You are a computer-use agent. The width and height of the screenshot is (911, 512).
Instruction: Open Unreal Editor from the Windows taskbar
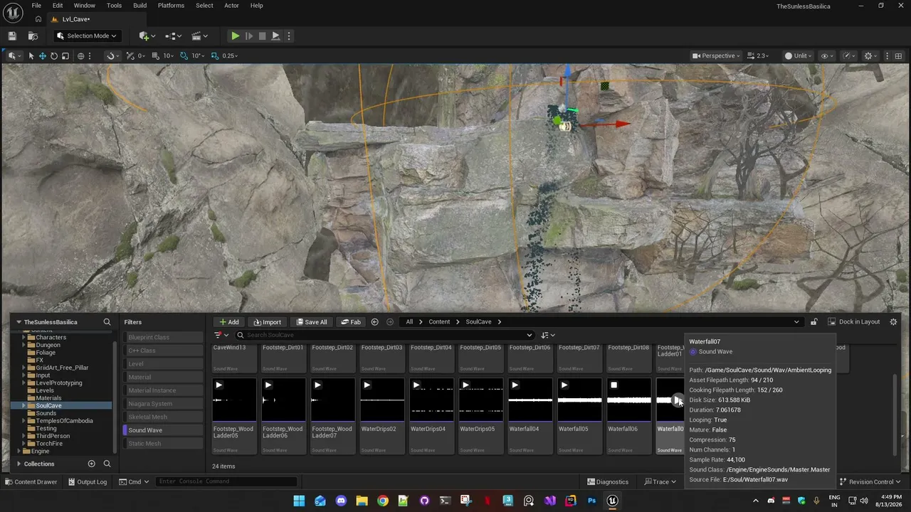[612, 501]
